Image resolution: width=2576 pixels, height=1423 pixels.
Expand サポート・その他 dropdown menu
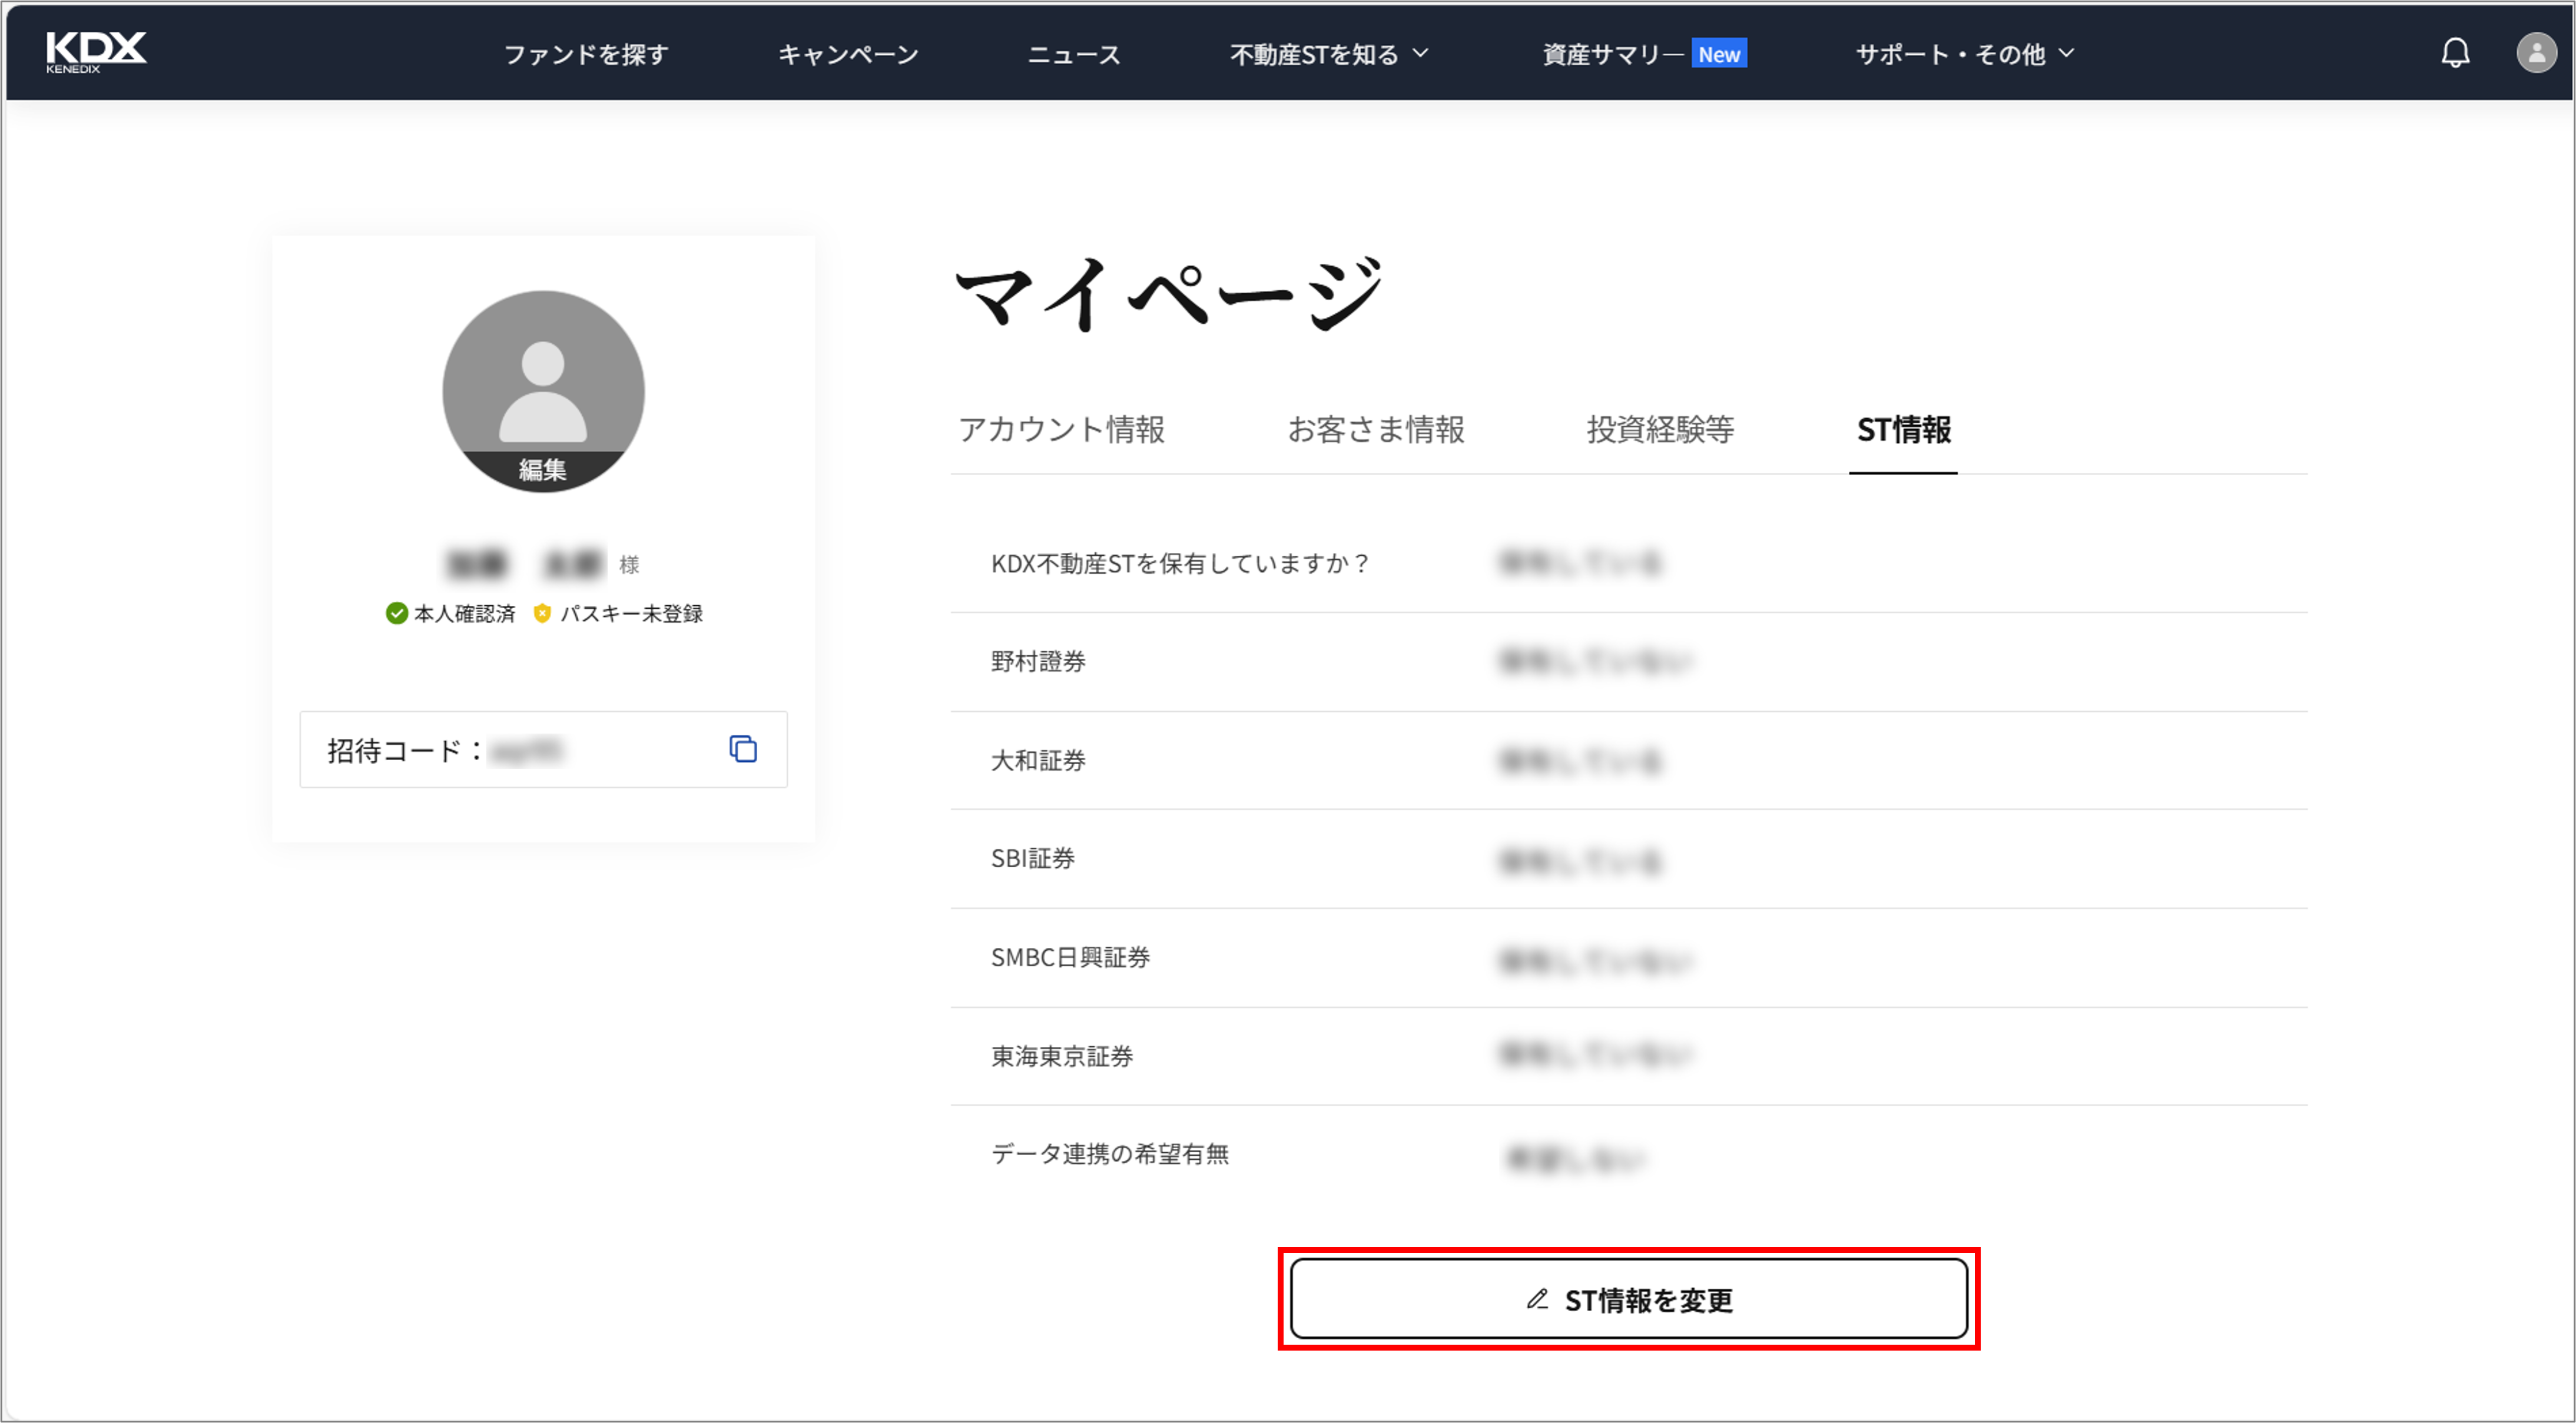1965,54
